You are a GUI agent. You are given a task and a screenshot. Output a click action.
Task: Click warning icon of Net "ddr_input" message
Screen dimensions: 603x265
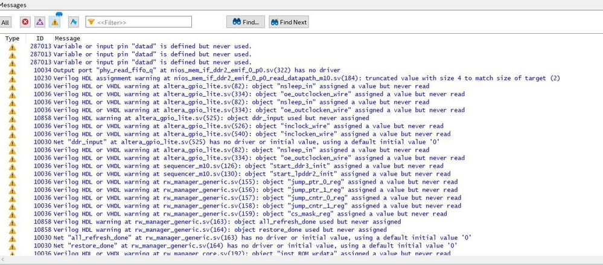[12, 142]
